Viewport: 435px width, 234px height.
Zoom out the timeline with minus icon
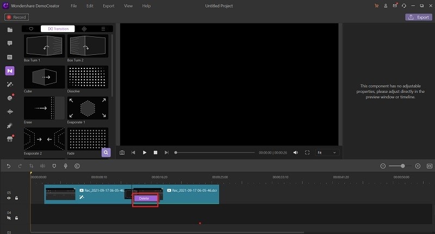383,166
